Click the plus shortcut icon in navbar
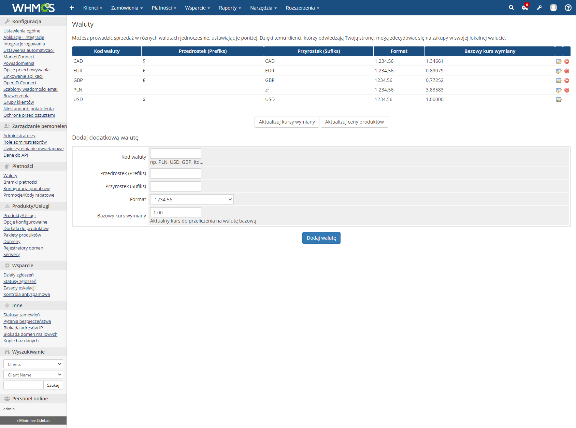576x428 pixels. pyautogui.click(x=71, y=7)
